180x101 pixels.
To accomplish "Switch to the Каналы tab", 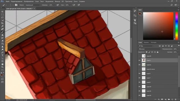I will pos(146,42).
